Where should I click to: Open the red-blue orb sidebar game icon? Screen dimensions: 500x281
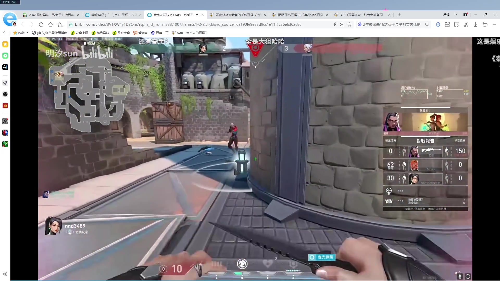[x=5, y=133]
